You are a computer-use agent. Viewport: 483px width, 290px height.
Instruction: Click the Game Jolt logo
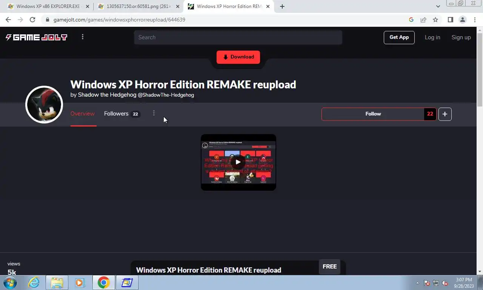[36, 37]
